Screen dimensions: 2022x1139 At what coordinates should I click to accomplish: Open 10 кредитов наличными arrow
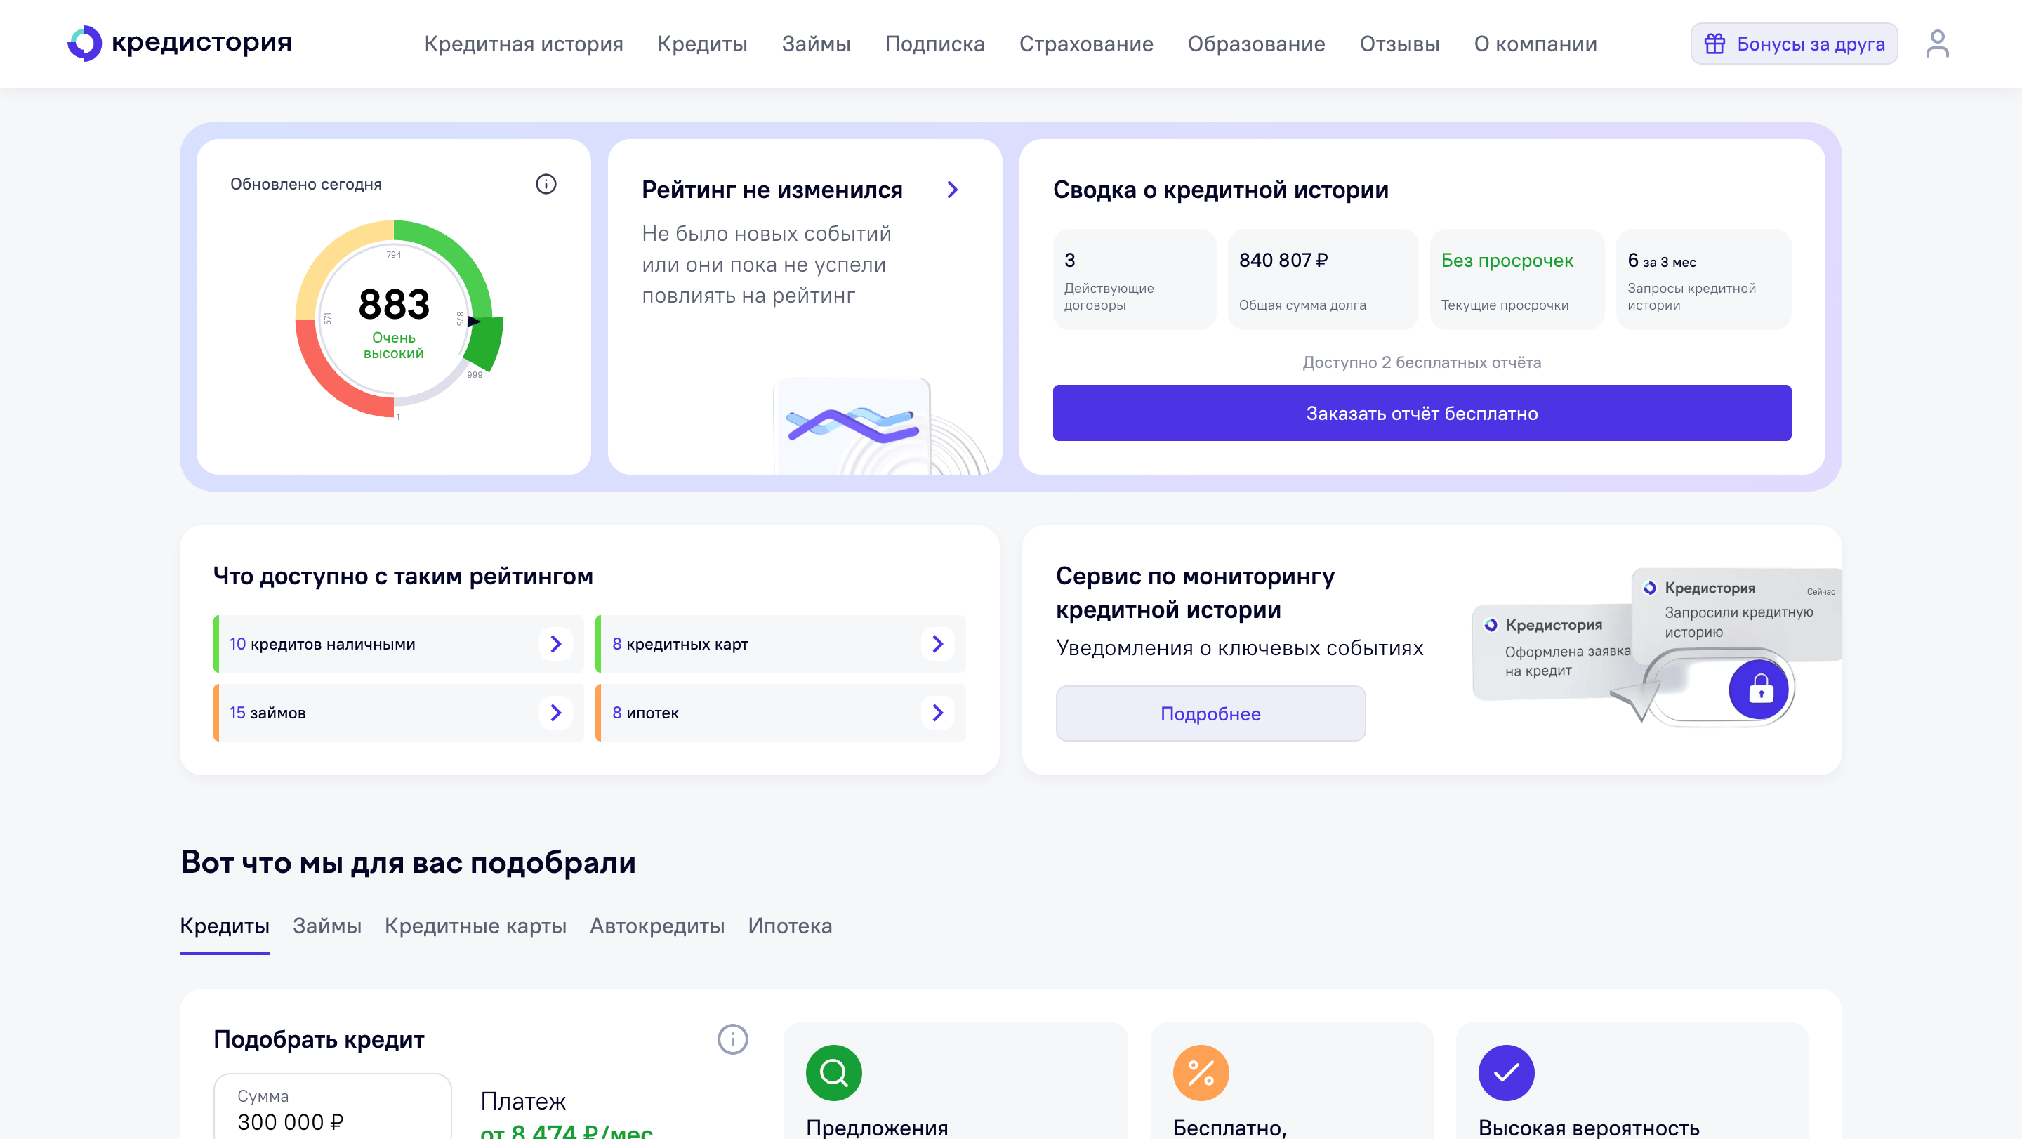[x=556, y=644]
